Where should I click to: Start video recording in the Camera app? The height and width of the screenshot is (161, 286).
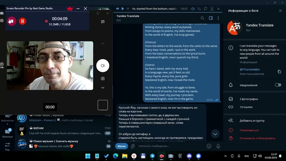pyautogui.click(x=103, y=65)
